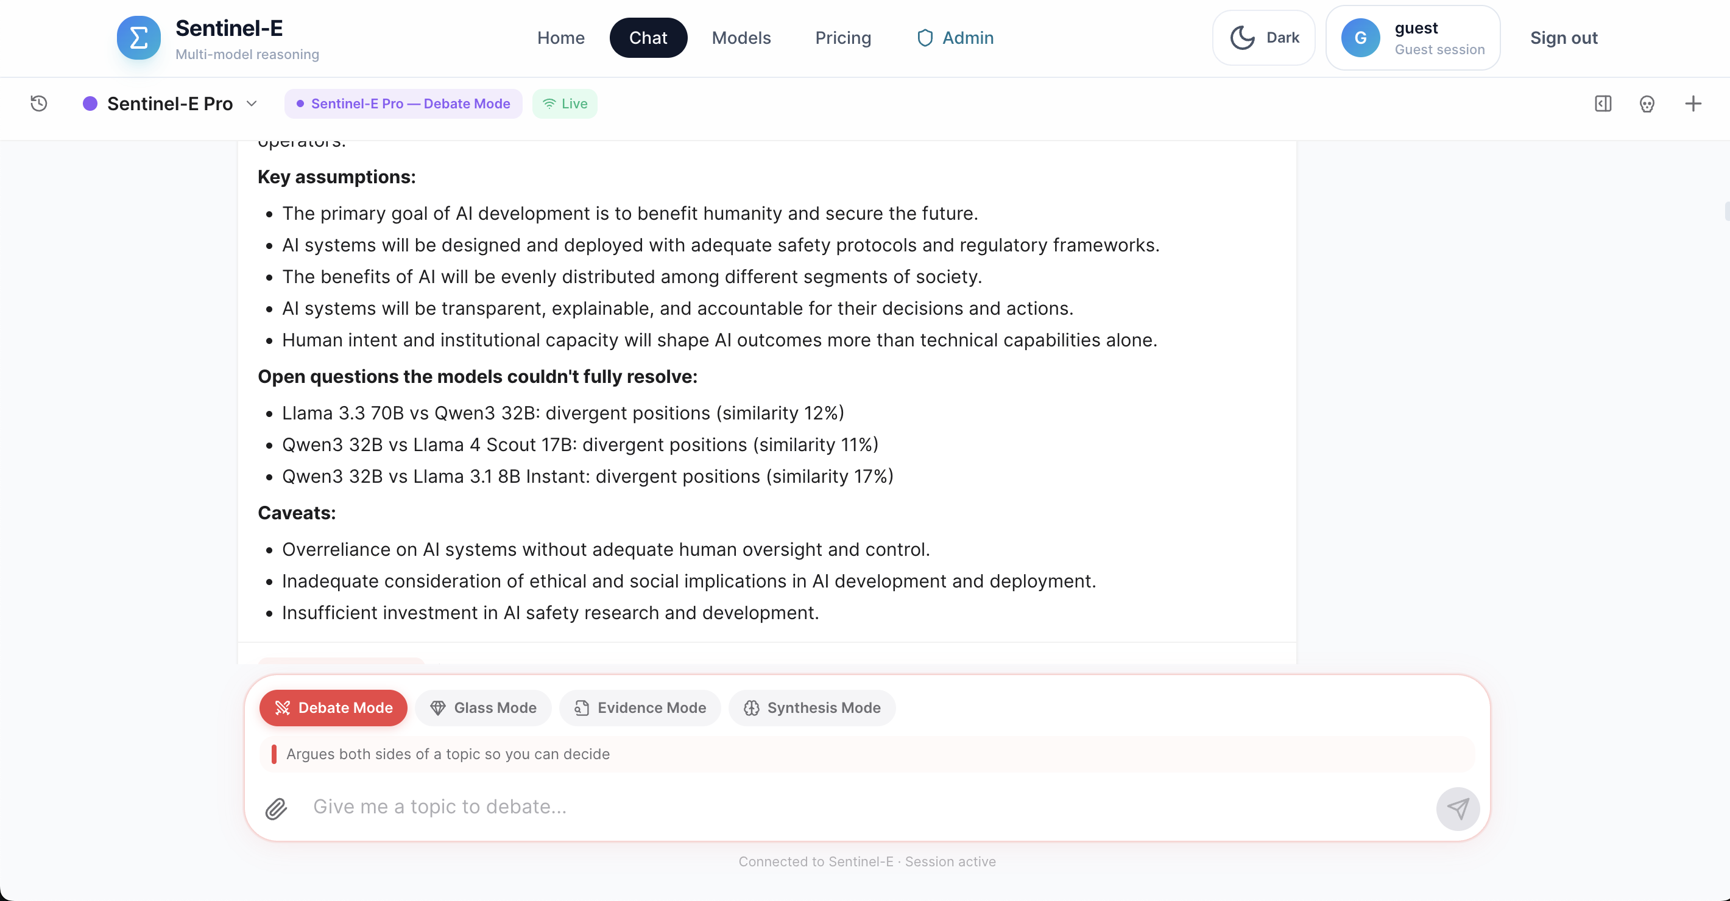Click the skull icon in toolbar

pyautogui.click(x=1647, y=103)
